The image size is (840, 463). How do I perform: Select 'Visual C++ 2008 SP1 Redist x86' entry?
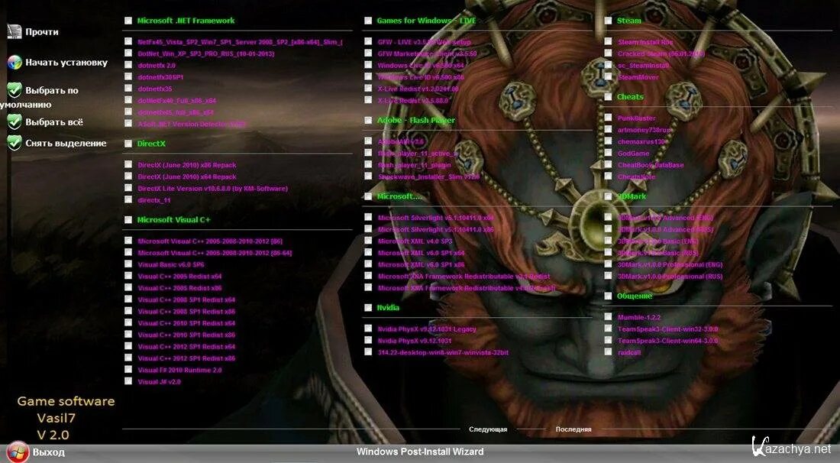click(x=186, y=312)
